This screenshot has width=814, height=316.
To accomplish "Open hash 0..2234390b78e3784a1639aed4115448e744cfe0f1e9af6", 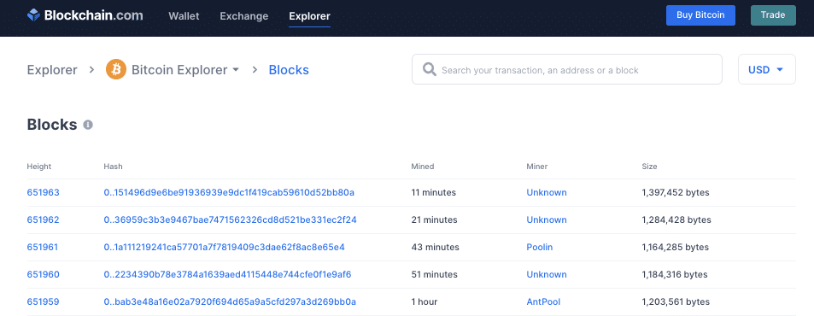I will [x=227, y=274].
